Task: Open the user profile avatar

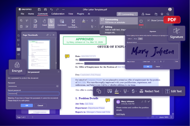Action: (x=170, y=9)
